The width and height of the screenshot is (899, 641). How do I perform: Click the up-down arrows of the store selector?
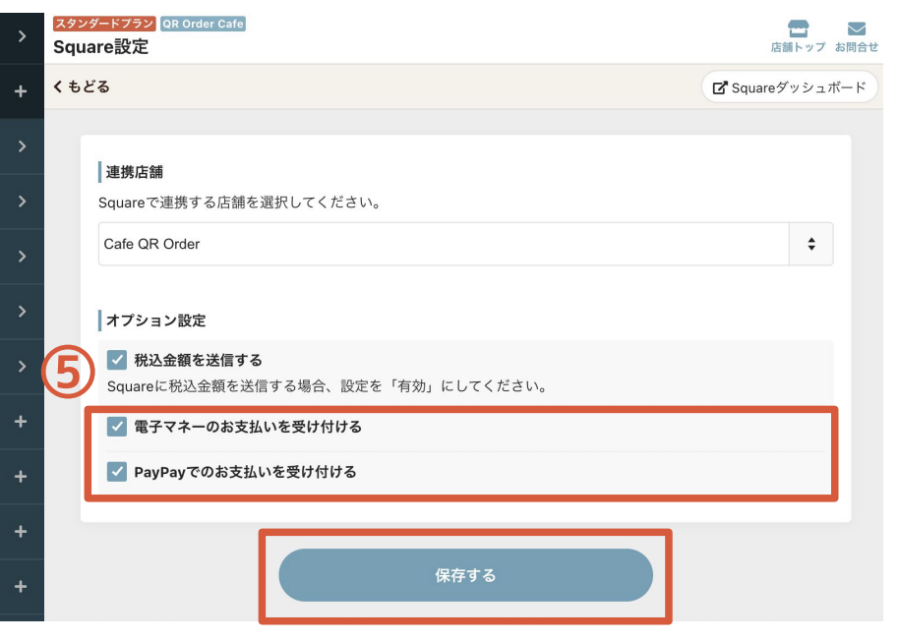(811, 244)
